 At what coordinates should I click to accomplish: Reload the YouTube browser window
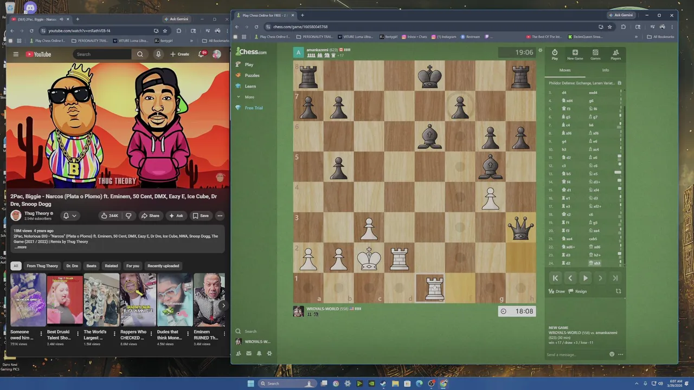point(31,31)
